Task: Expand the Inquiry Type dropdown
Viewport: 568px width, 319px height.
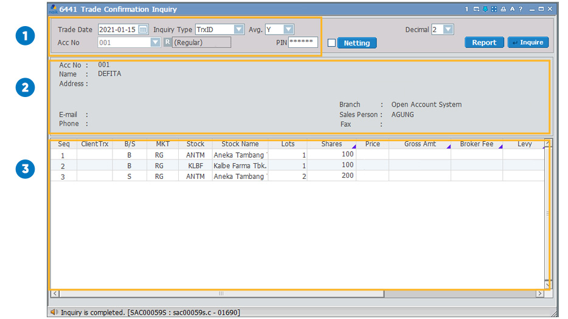Action: [x=239, y=30]
